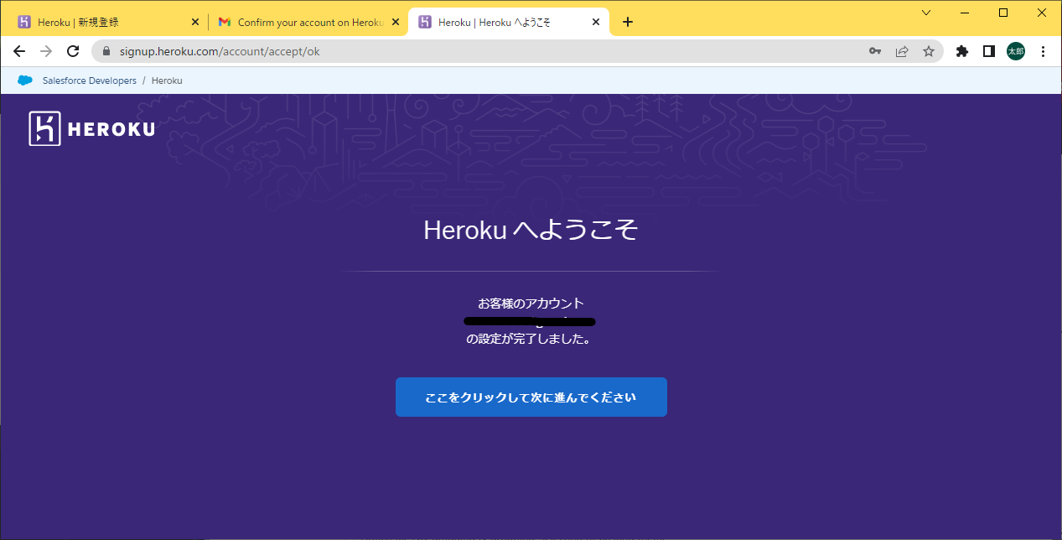Viewport: 1062px width, 540px height.
Task: Close the Heroku へようこそ tab
Action: pyautogui.click(x=594, y=22)
